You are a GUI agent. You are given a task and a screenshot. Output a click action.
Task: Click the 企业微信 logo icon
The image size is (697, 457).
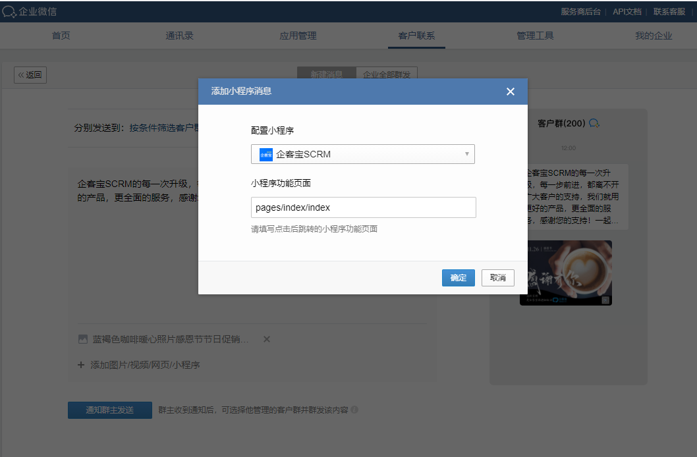click(9, 12)
